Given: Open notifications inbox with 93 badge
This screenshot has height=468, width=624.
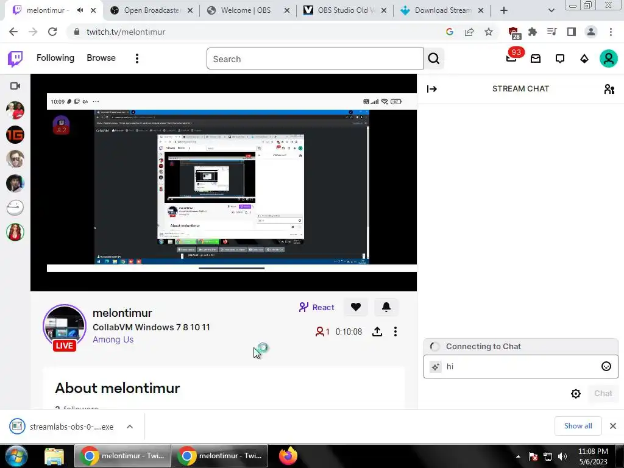Looking at the screenshot, I should [511, 58].
